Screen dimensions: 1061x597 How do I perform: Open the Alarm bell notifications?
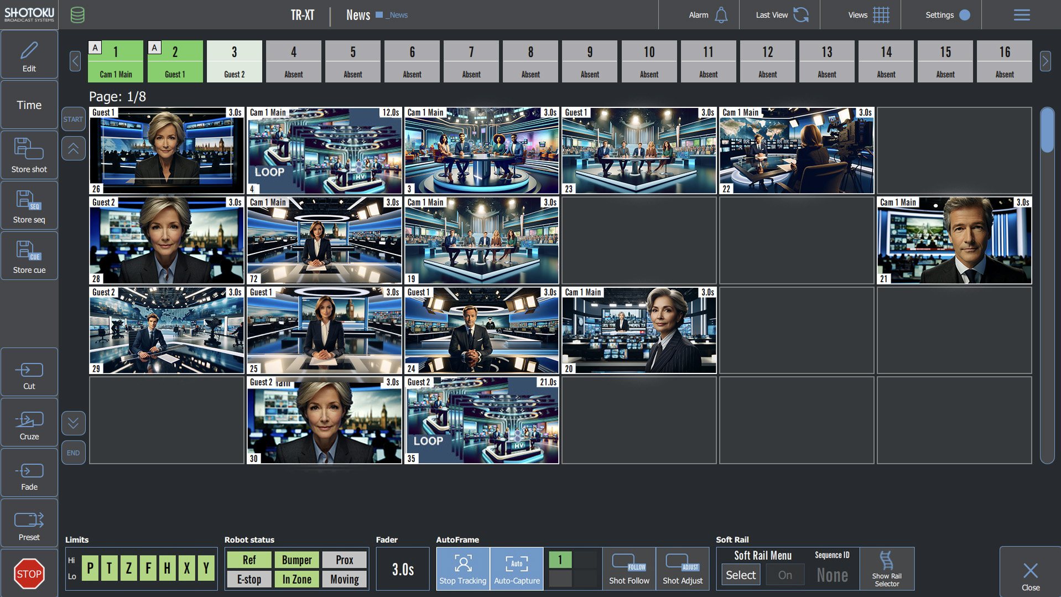tap(721, 15)
